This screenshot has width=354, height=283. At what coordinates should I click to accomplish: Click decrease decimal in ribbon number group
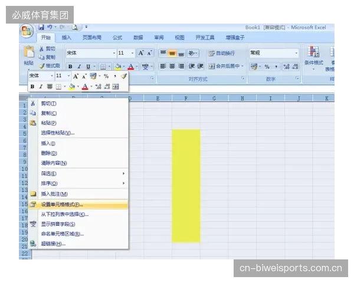(x=295, y=67)
